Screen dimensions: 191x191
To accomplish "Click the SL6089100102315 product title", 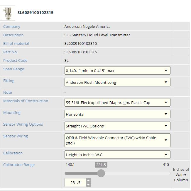I will [x=36, y=13].
